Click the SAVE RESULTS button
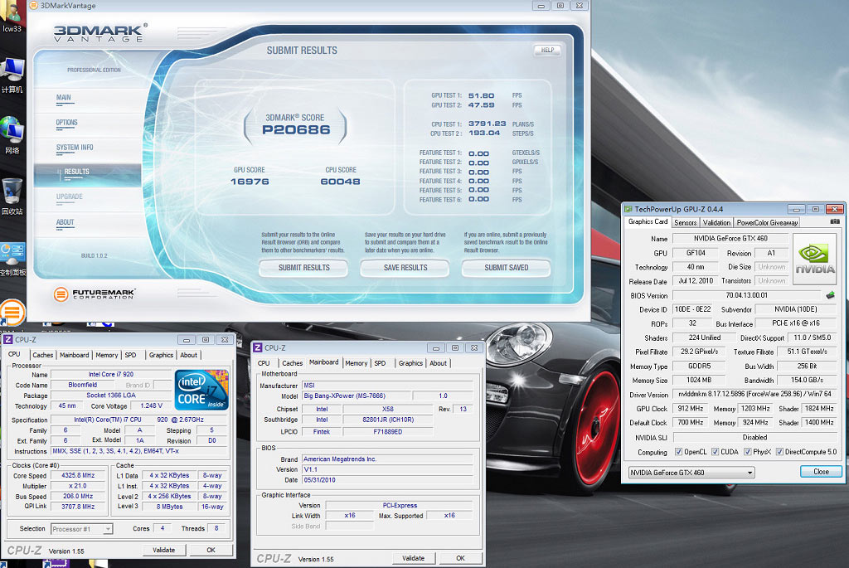Image resolution: width=849 pixels, height=568 pixels. [x=405, y=268]
